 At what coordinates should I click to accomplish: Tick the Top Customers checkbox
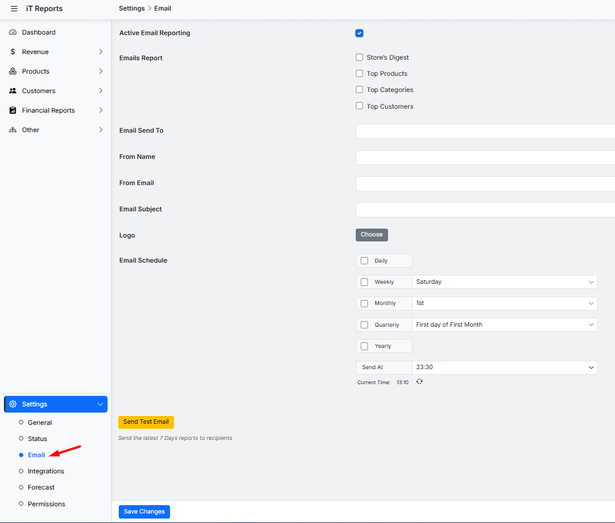point(360,106)
